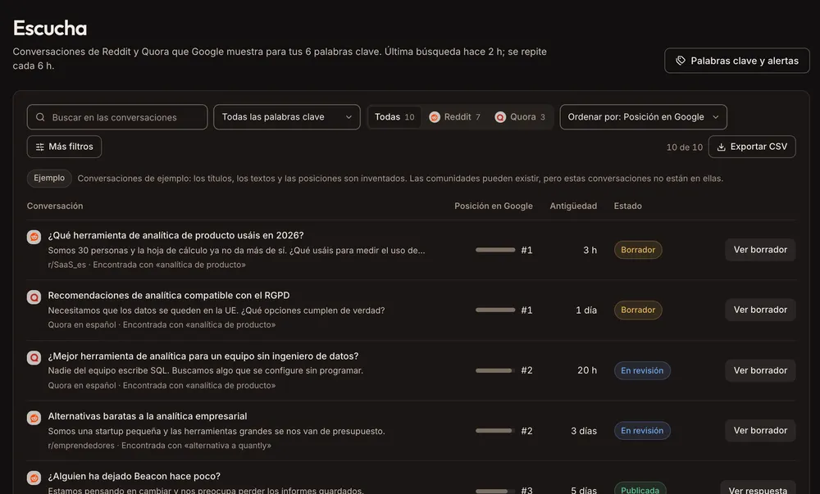820x494 pixels.
Task: Open ¿Qué herramienta de analítica de producto usáis en 2026?
Action: pos(175,235)
